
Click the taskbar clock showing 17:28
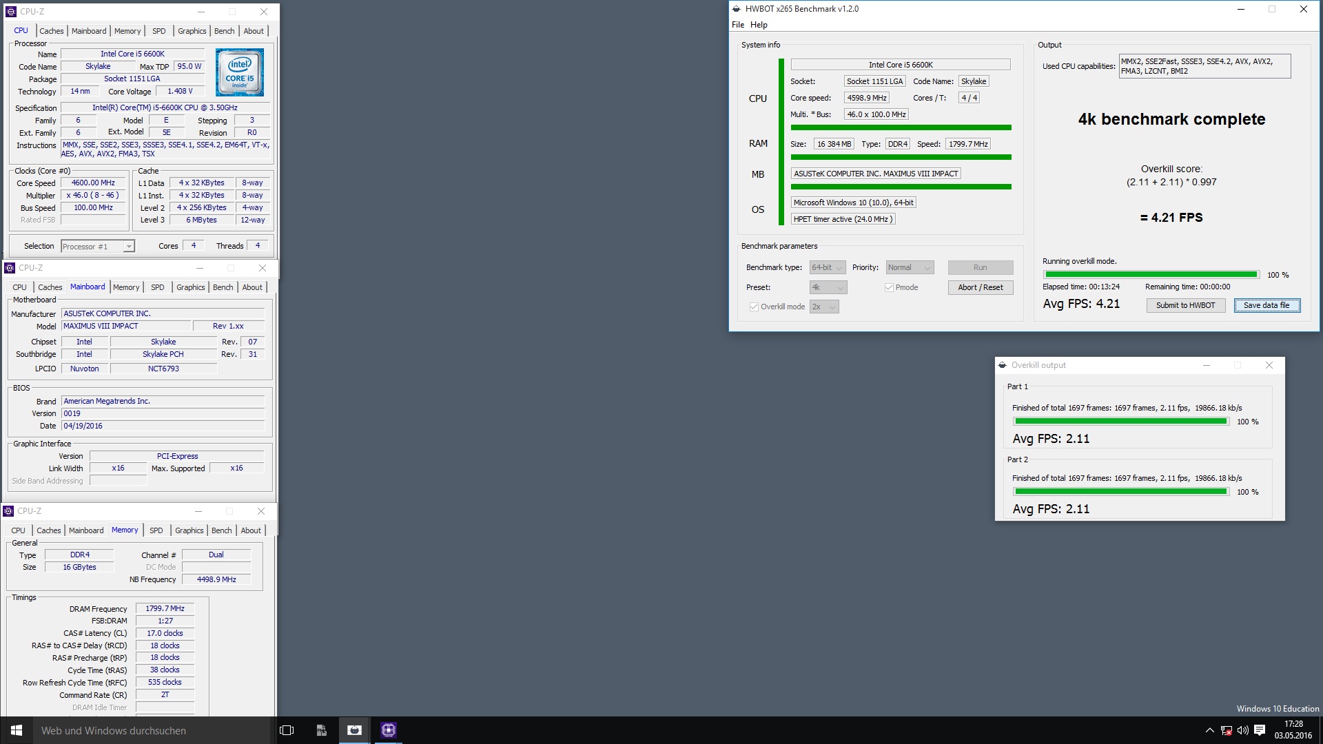(x=1293, y=730)
